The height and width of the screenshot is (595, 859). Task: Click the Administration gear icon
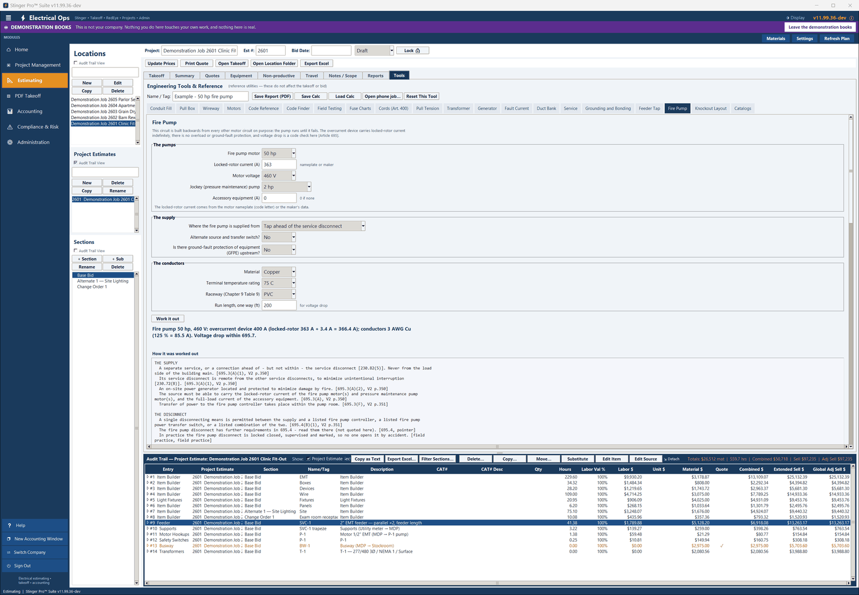coord(10,143)
